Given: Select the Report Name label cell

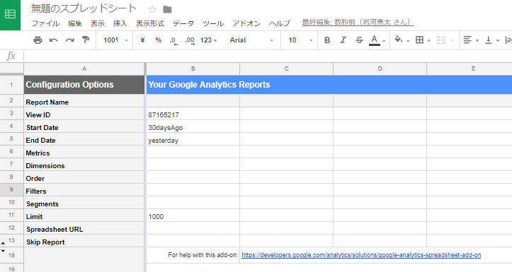Looking at the screenshot, I should click(84, 102).
